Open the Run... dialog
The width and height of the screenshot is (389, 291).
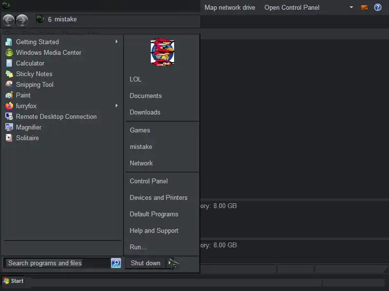(138, 247)
